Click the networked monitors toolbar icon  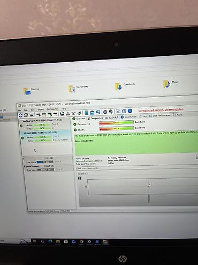tap(98, 112)
